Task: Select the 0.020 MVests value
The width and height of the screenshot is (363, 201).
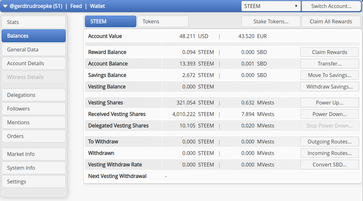Action: tap(258, 126)
